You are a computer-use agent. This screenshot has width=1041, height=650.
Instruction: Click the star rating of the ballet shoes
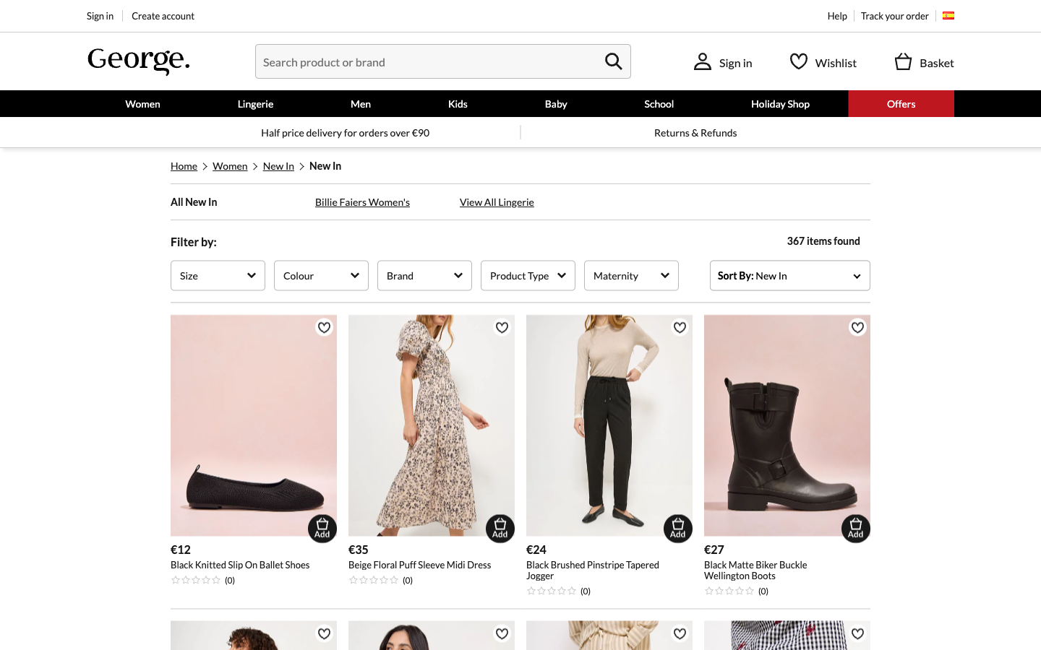(x=196, y=579)
